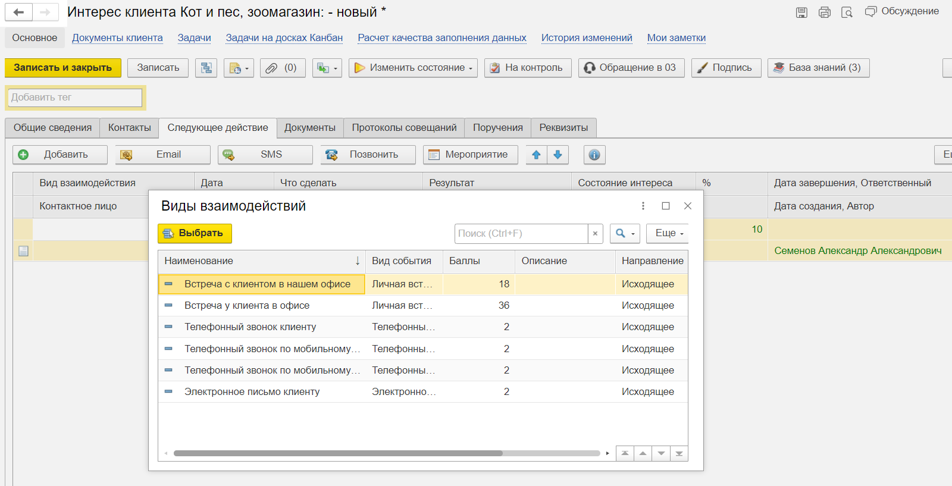Switch to Поручения tab
This screenshot has width=952, height=486.
pyautogui.click(x=497, y=128)
